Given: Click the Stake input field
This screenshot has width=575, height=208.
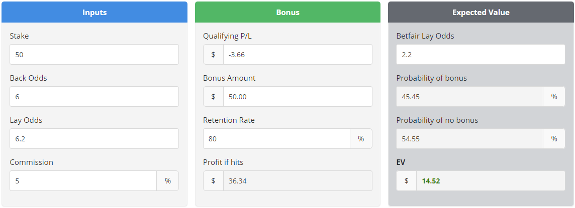Looking at the screenshot, I should coord(94,55).
